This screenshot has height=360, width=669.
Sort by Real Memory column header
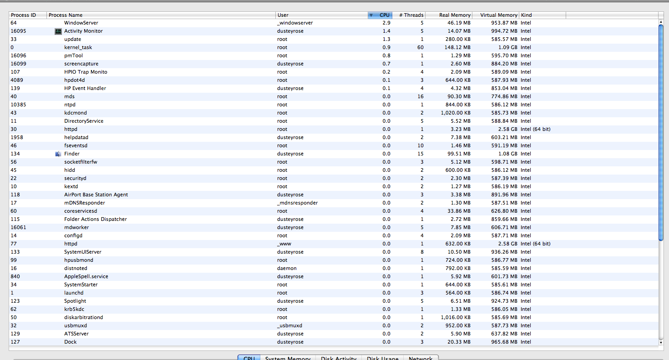pyautogui.click(x=449, y=15)
